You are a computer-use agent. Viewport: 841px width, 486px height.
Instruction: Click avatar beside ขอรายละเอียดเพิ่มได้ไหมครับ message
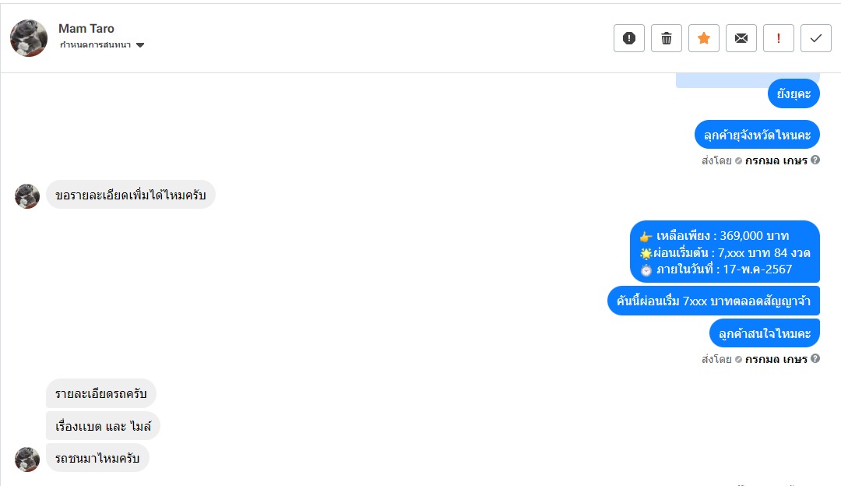tap(27, 196)
